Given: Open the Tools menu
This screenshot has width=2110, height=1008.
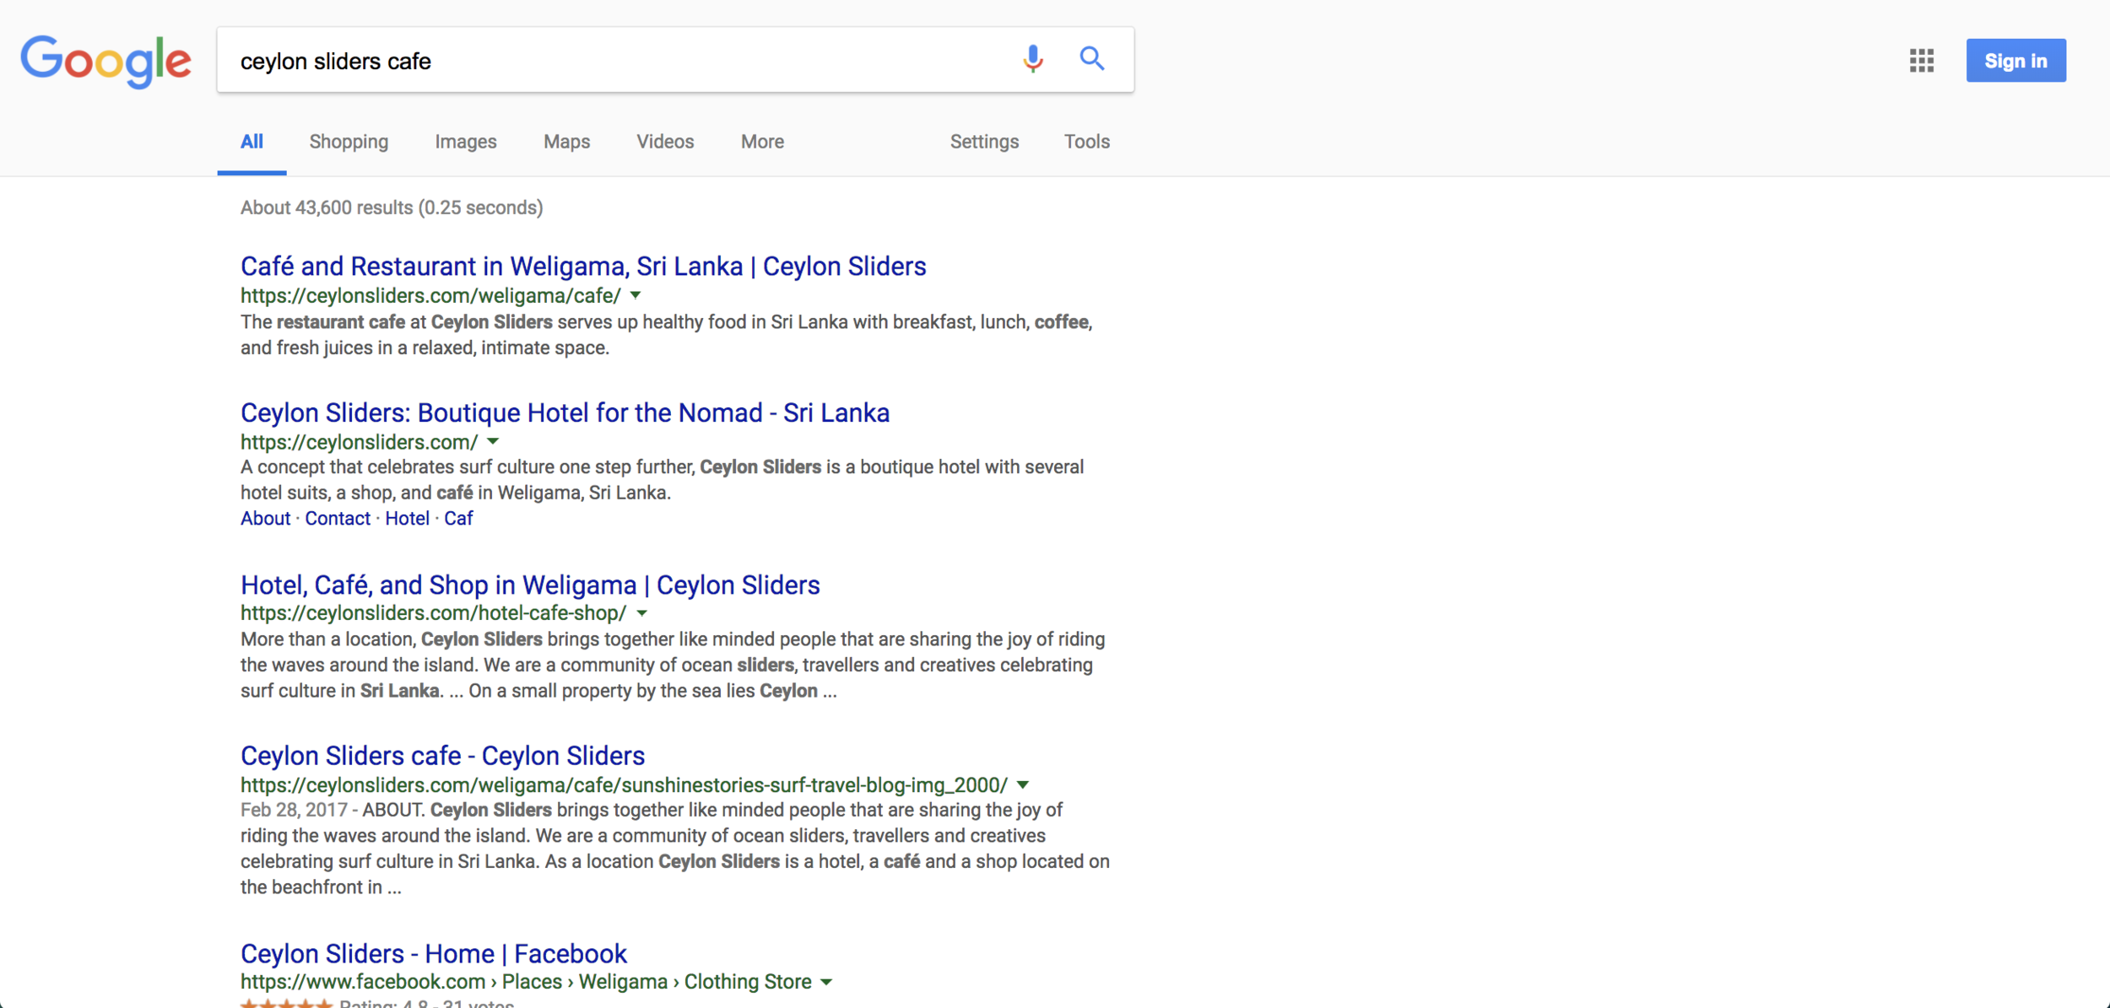Looking at the screenshot, I should [x=1086, y=142].
